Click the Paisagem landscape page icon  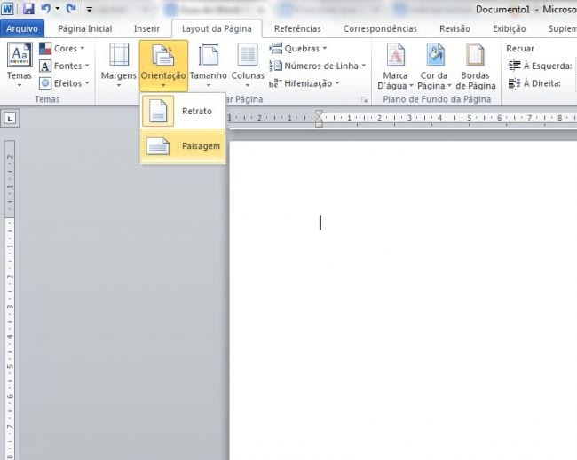point(158,146)
